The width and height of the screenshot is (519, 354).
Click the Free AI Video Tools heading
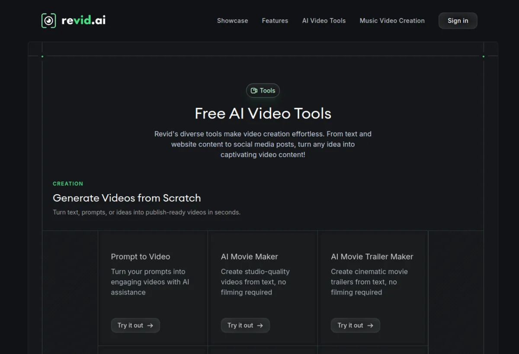(x=263, y=114)
